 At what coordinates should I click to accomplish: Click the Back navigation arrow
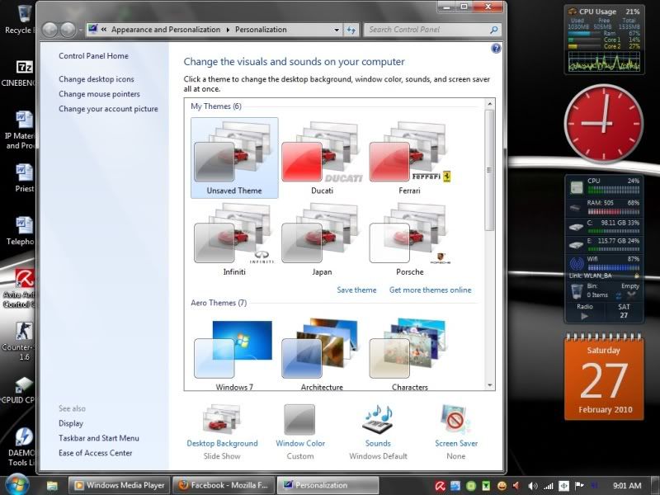point(49,30)
